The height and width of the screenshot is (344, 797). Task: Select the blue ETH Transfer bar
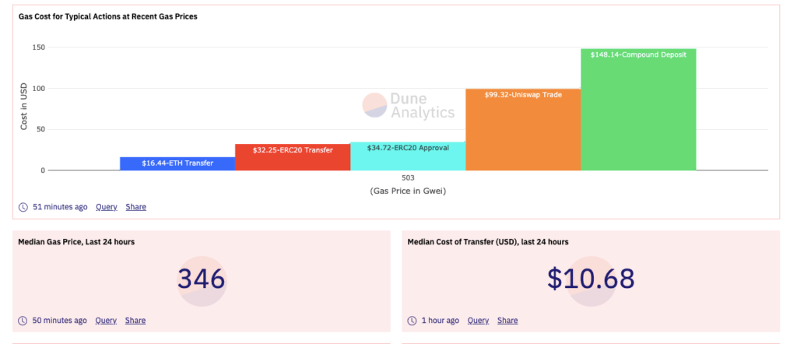[x=177, y=163]
